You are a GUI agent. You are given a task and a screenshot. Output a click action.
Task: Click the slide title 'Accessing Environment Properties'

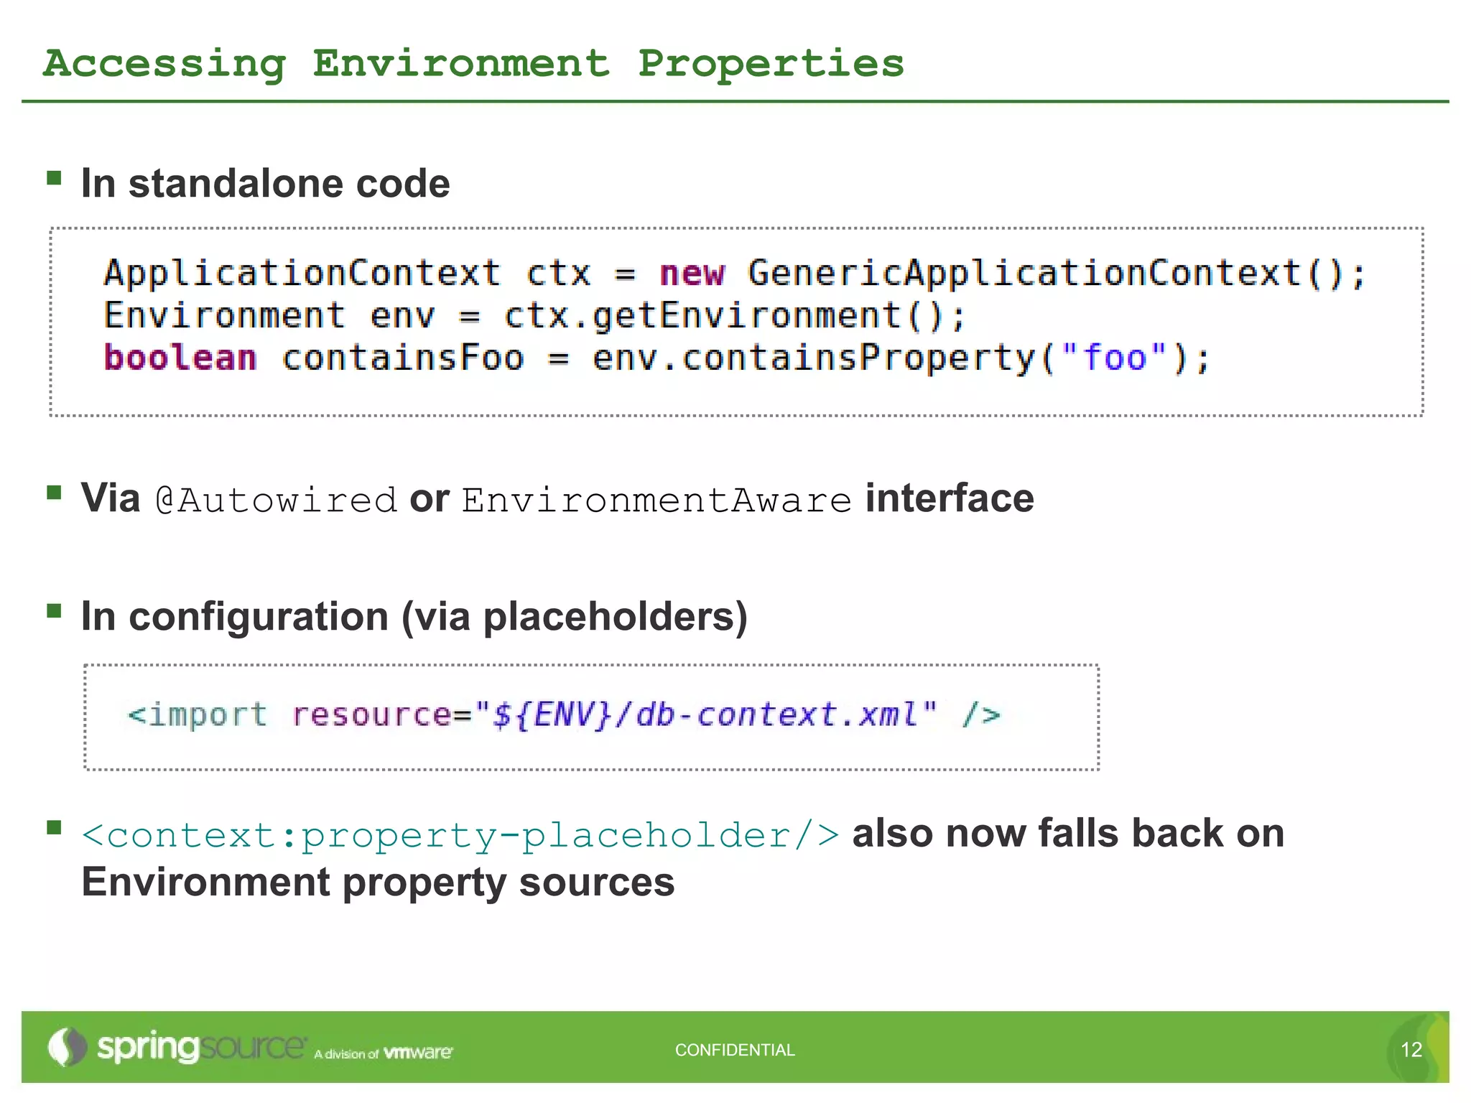[x=474, y=64]
